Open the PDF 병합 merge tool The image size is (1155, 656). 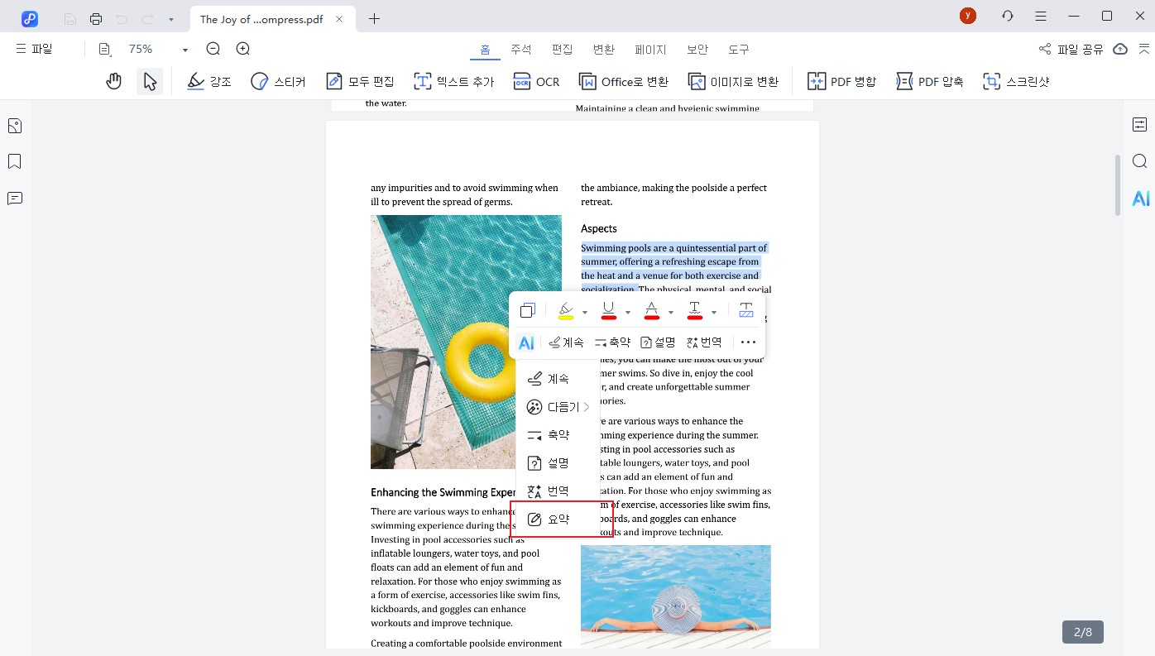coord(841,81)
